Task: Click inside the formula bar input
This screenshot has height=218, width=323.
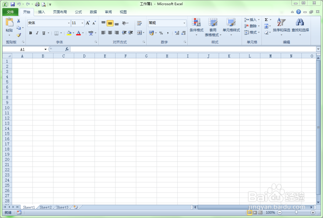Action: point(193,49)
